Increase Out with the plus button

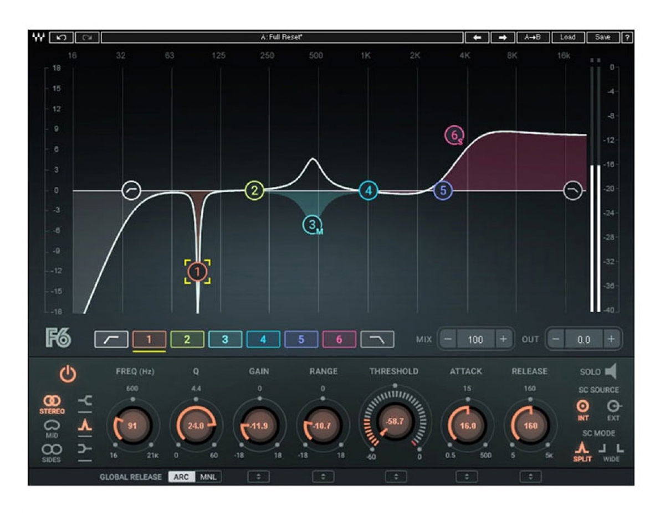click(611, 339)
